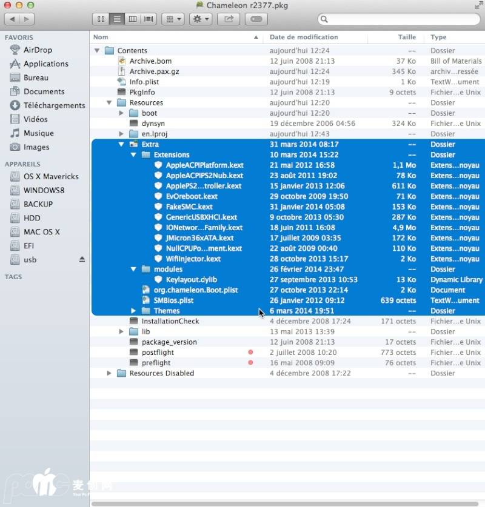
Task: Expand the Resources Disabled folder
Action: click(109, 373)
